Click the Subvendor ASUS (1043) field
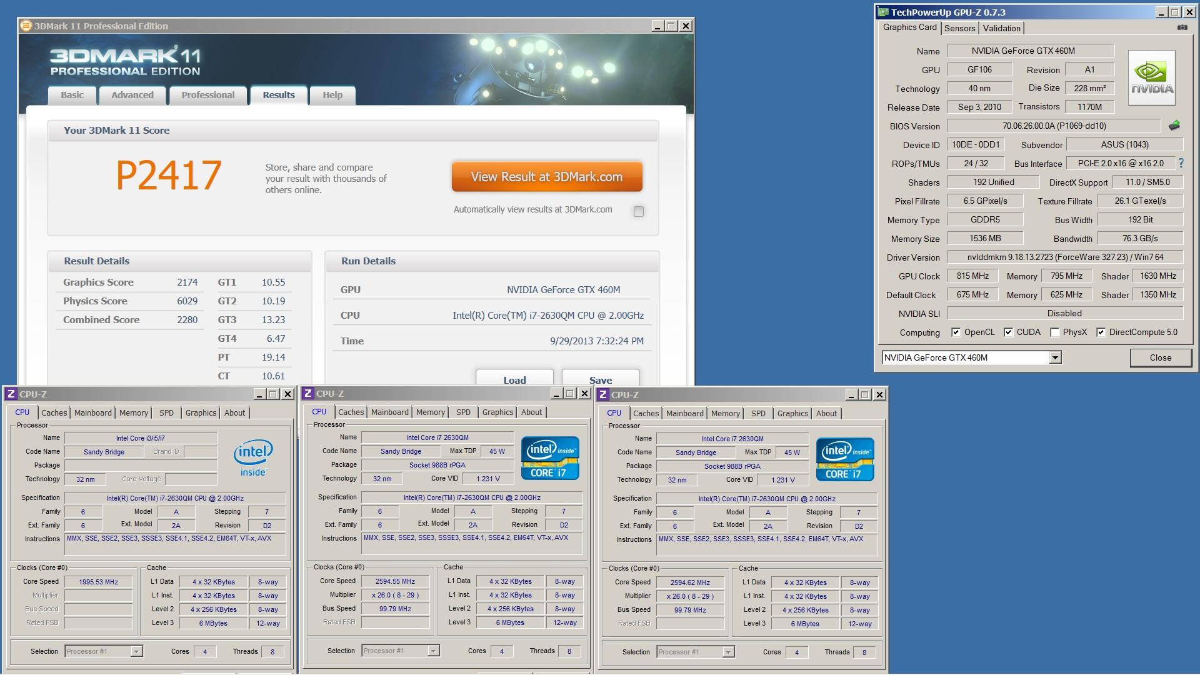The image size is (1200, 675). [1125, 144]
